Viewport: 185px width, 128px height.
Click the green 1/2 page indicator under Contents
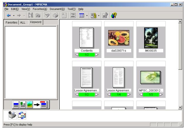(x=87, y=55)
